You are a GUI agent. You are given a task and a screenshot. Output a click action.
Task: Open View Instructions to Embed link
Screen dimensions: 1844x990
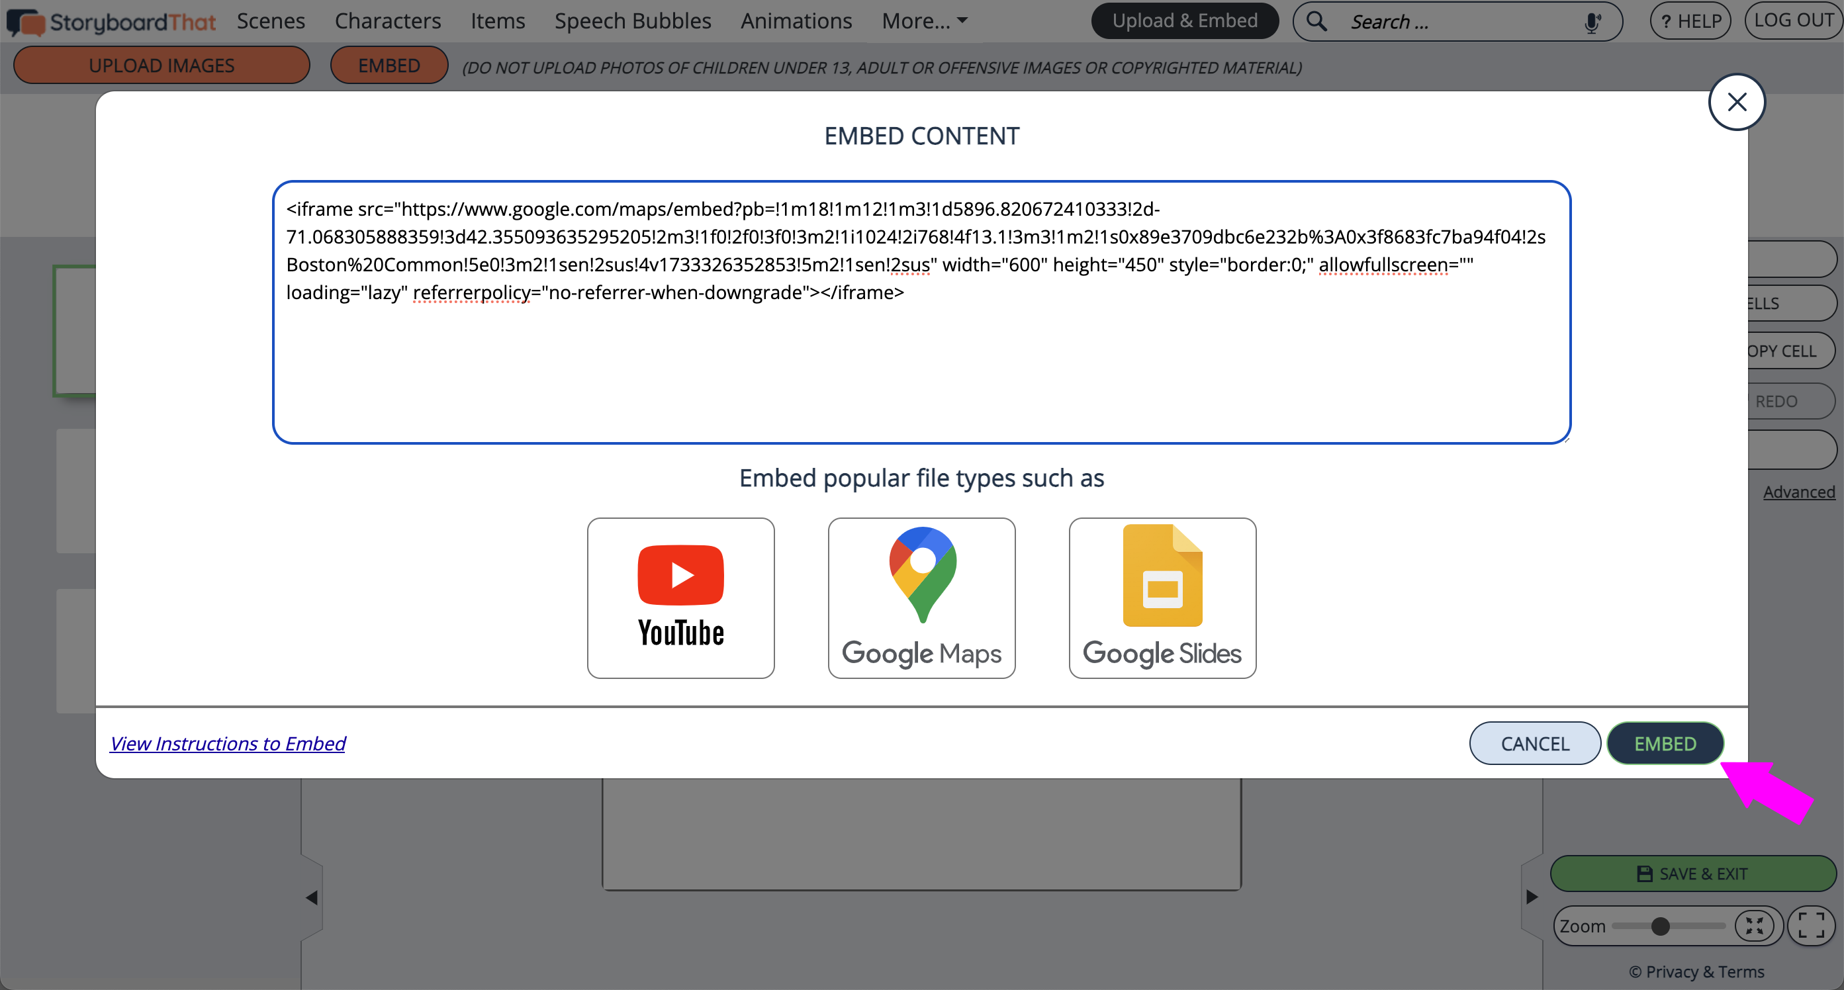pyautogui.click(x=228, y=744)
